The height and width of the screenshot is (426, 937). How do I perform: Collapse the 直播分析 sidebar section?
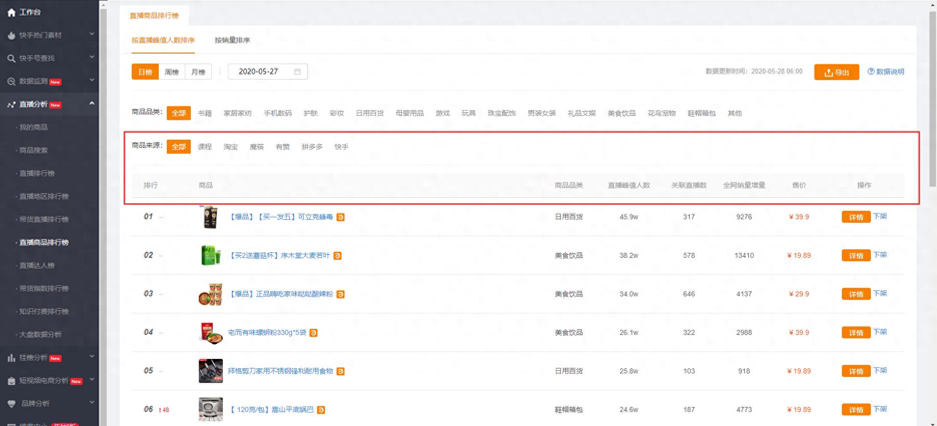click(92, 104)
